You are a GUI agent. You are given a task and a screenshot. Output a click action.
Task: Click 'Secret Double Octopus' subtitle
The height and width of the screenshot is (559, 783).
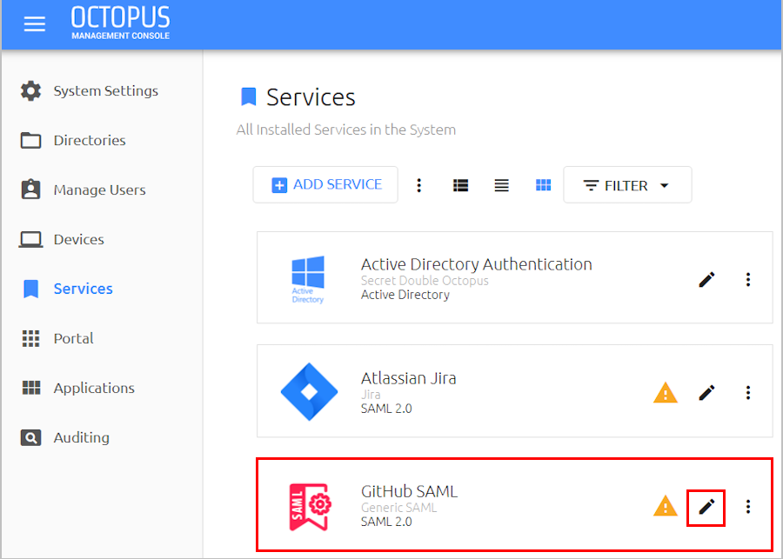coord(425,281)
